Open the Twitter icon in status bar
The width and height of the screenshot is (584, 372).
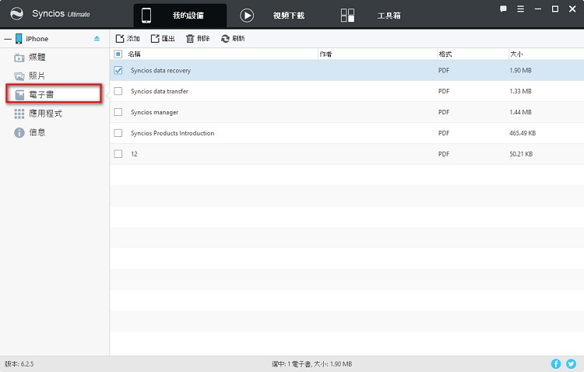(x=571, y=363)
